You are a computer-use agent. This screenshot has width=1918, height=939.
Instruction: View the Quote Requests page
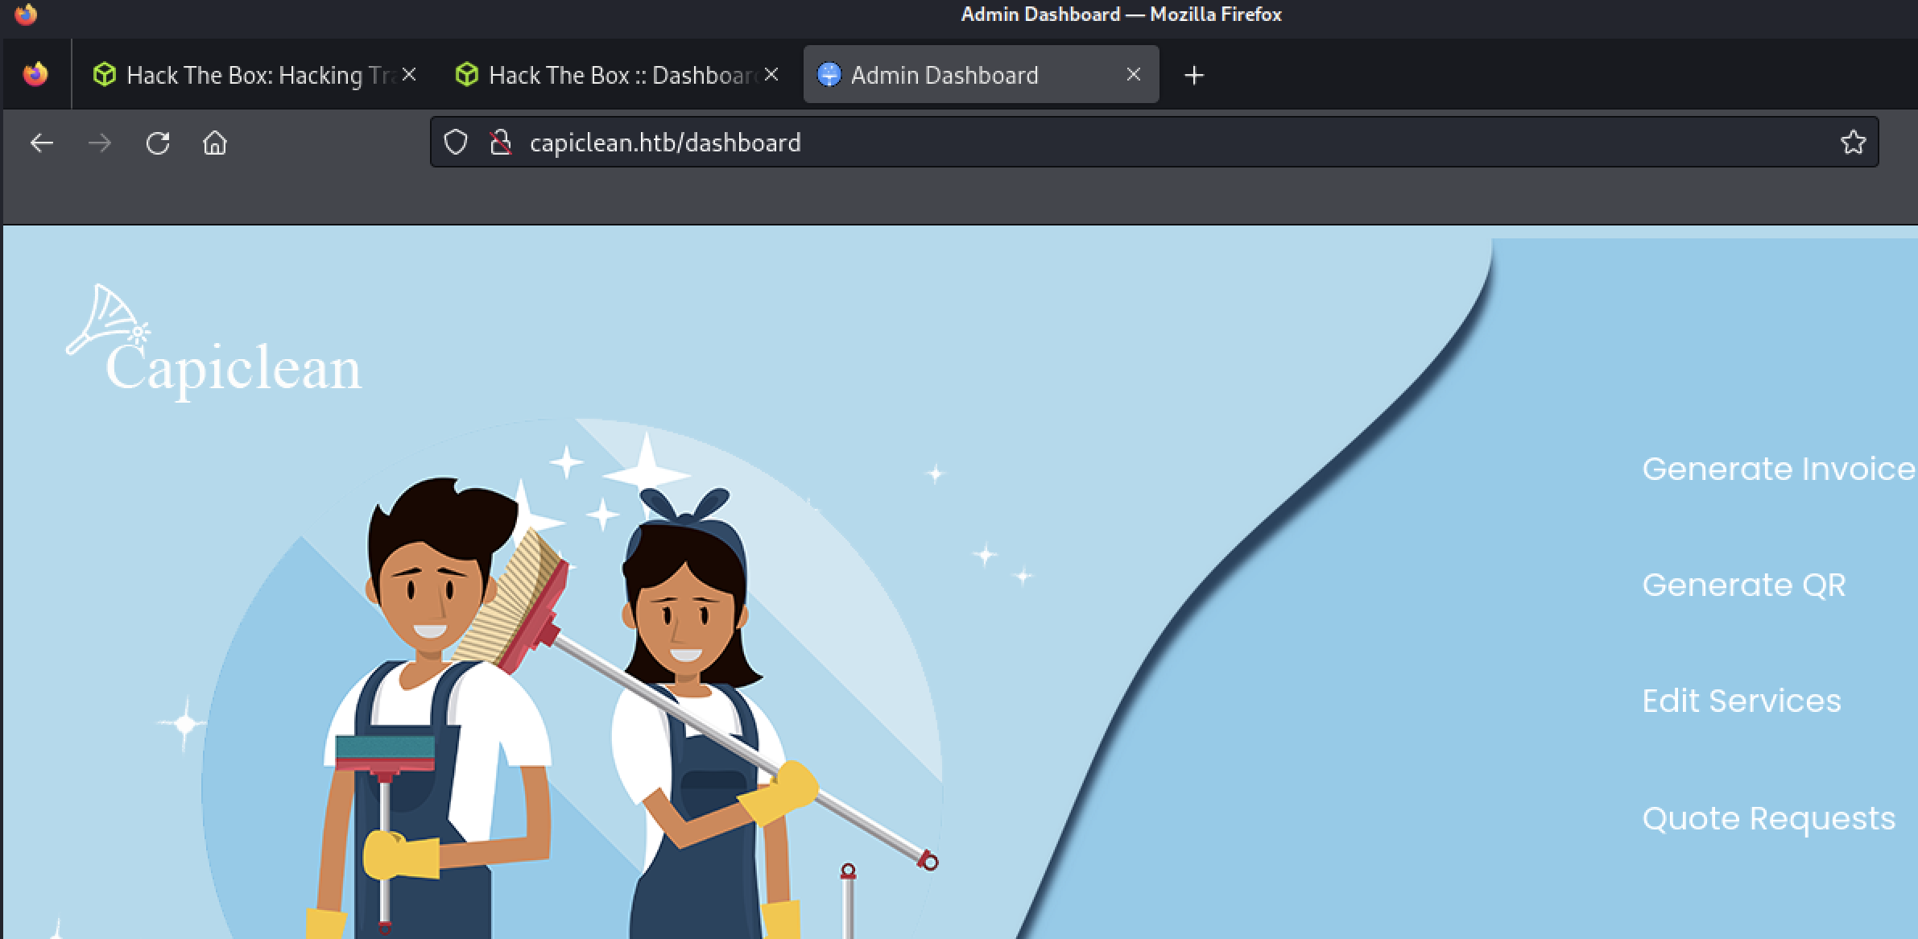coord(1768,818)
